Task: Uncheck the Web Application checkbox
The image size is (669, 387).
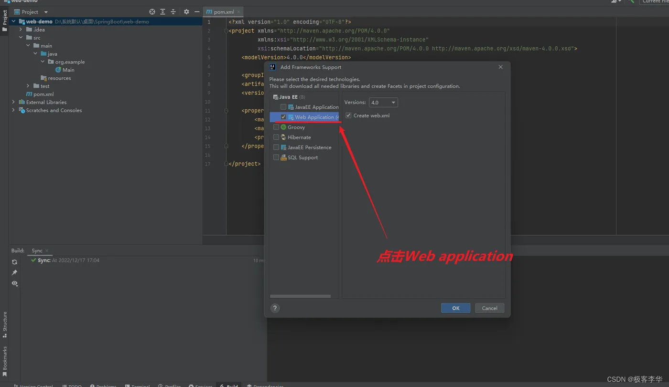Action: pos(283,117)
